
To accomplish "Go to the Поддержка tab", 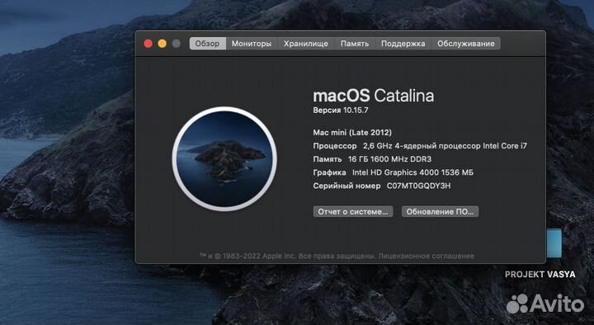I will 403,44.
